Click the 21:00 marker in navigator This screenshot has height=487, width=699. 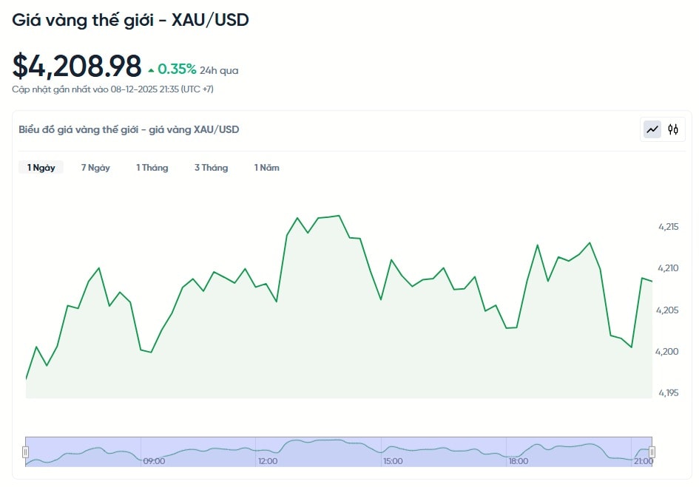(x=643, y=461)
